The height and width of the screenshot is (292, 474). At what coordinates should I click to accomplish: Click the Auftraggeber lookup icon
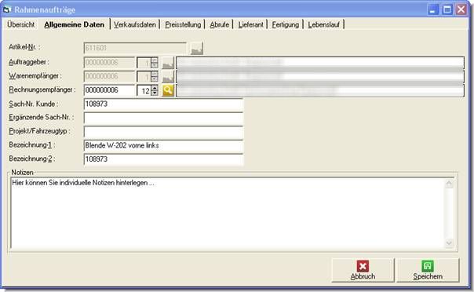(x=168, y=63)
